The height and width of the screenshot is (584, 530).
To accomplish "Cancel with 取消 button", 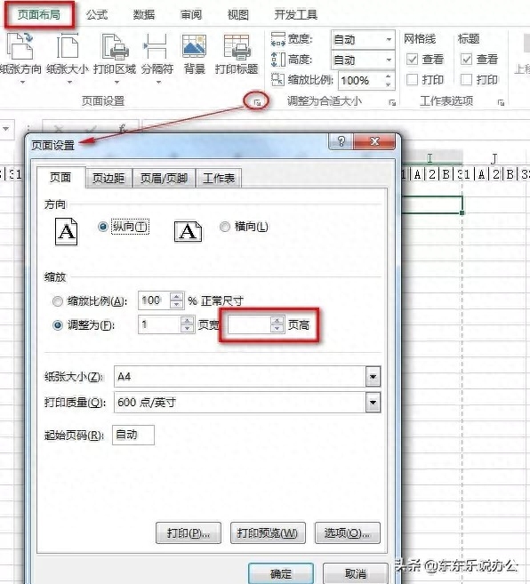I will click(355, 573).
